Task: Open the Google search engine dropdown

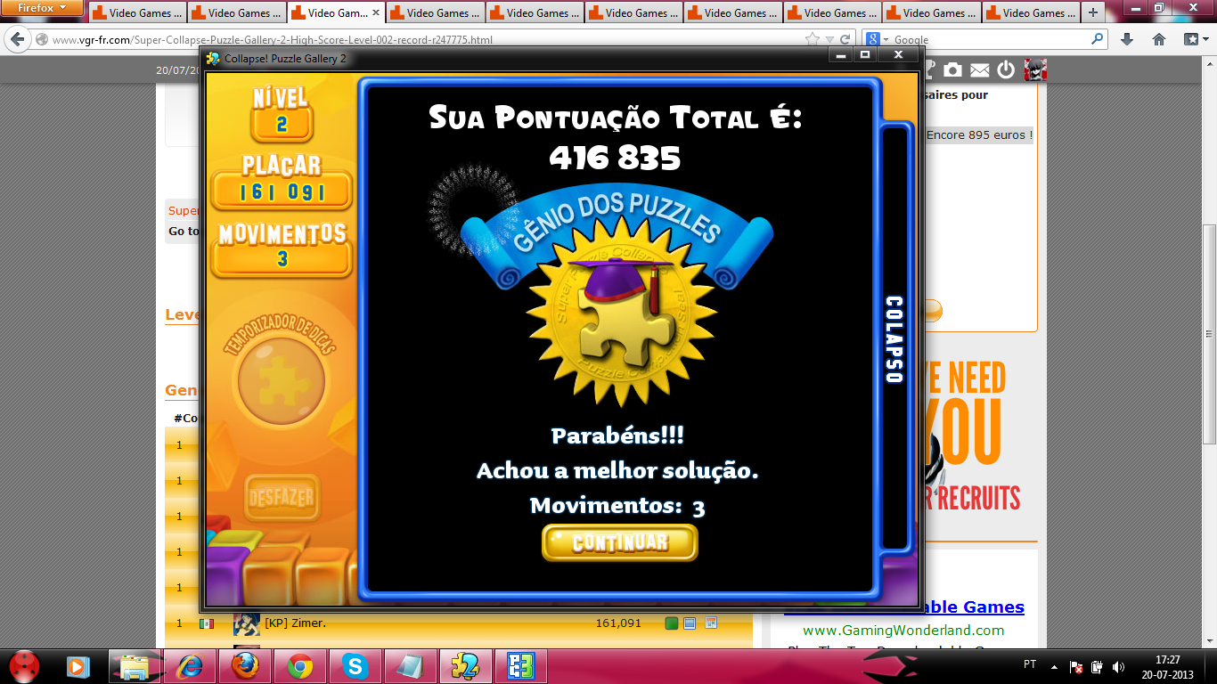Action: [878, 39]
